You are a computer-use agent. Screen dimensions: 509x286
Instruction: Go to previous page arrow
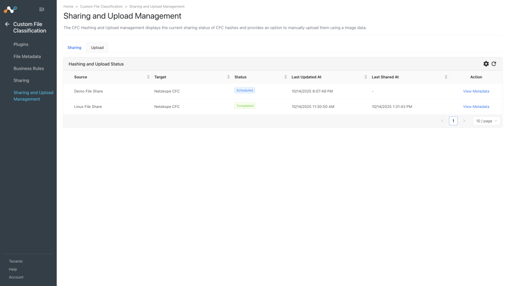point(442,121)
